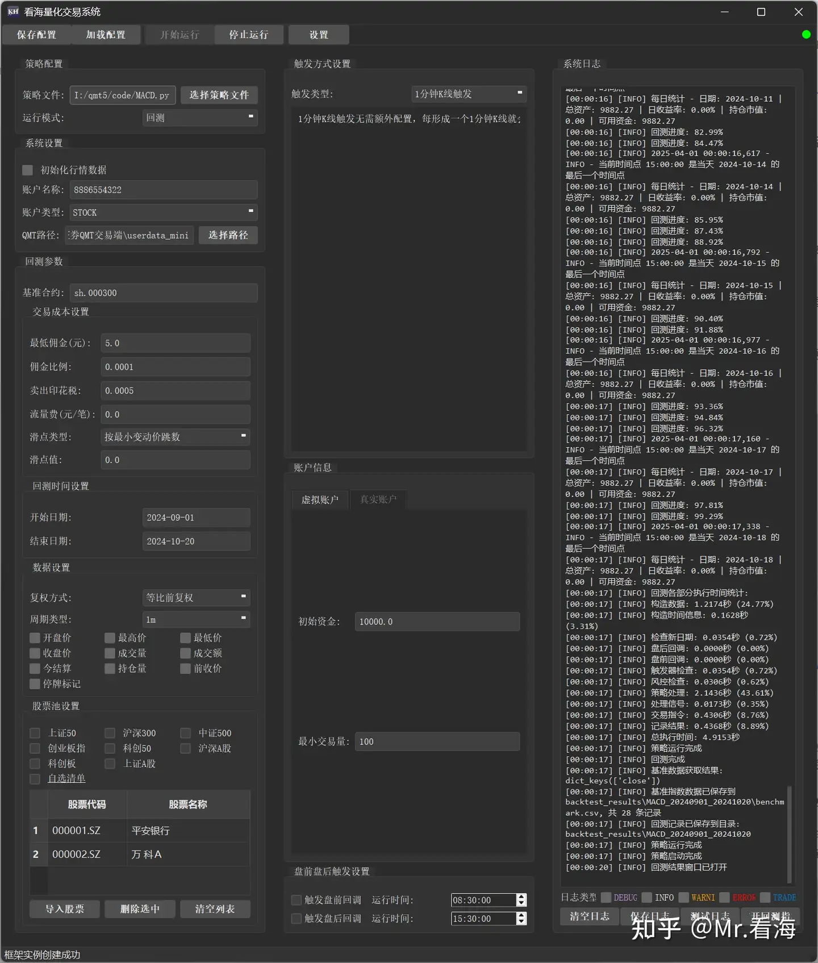Click 盘前回调 time field 08:30:00
This screenshot has height=963, width=818.
coord(483,900)
